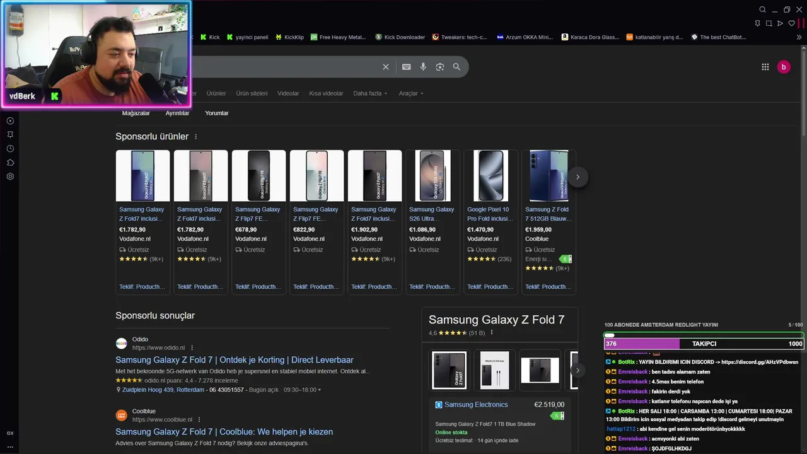
Task: Open Settings gear icon in the sidebar
Action: pos(10,177)
